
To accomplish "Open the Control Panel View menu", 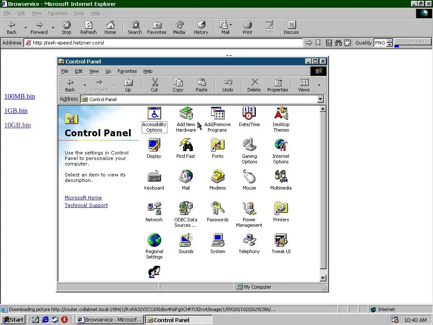I will click(x=94, y=71).
